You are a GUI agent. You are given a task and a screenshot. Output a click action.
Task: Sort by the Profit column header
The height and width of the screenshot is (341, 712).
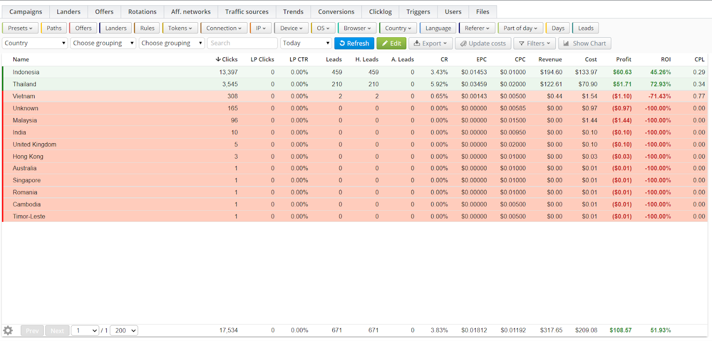[x=623, y=59]
